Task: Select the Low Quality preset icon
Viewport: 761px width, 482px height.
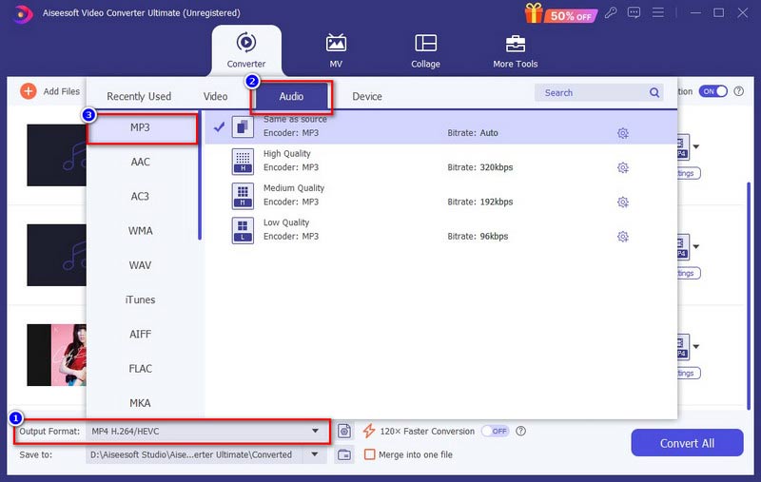Action: (x=243, y=230)
